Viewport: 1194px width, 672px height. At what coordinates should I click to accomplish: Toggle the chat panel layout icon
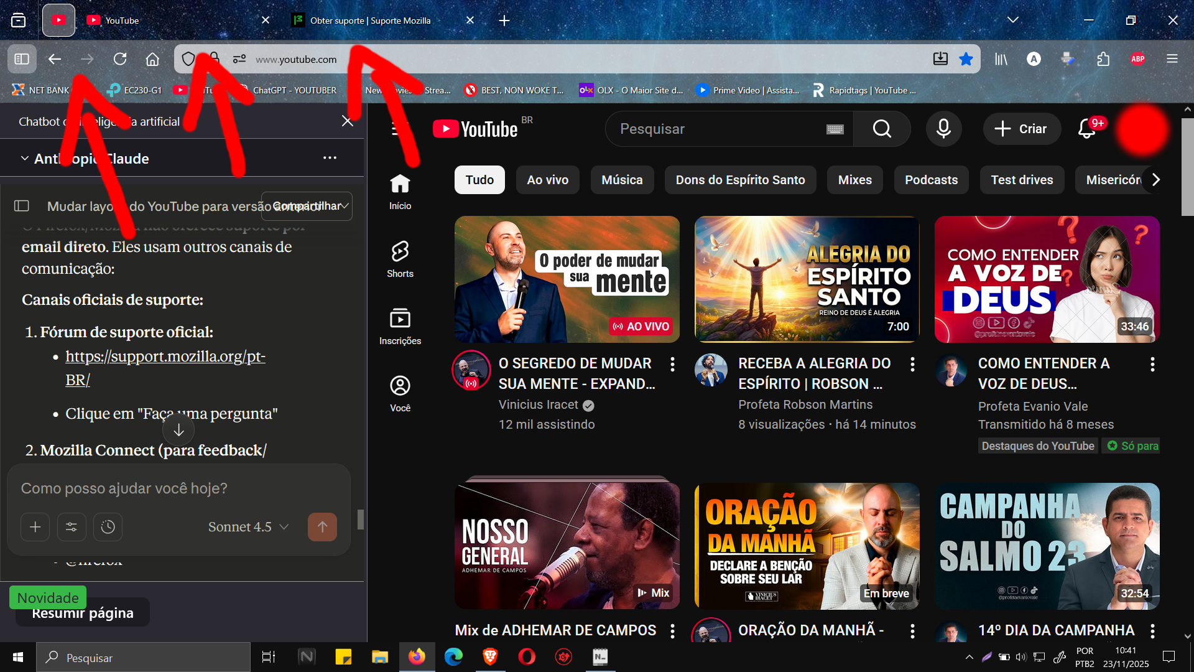22,206
